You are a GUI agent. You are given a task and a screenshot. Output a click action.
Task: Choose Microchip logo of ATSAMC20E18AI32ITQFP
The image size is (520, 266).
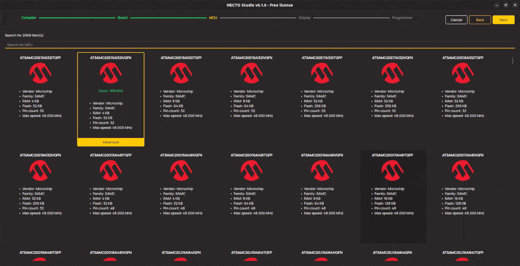(x=463, y=73)
